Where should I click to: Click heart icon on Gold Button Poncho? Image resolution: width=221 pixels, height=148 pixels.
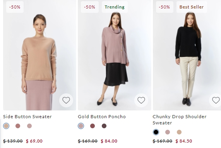(x=141, y=100)
